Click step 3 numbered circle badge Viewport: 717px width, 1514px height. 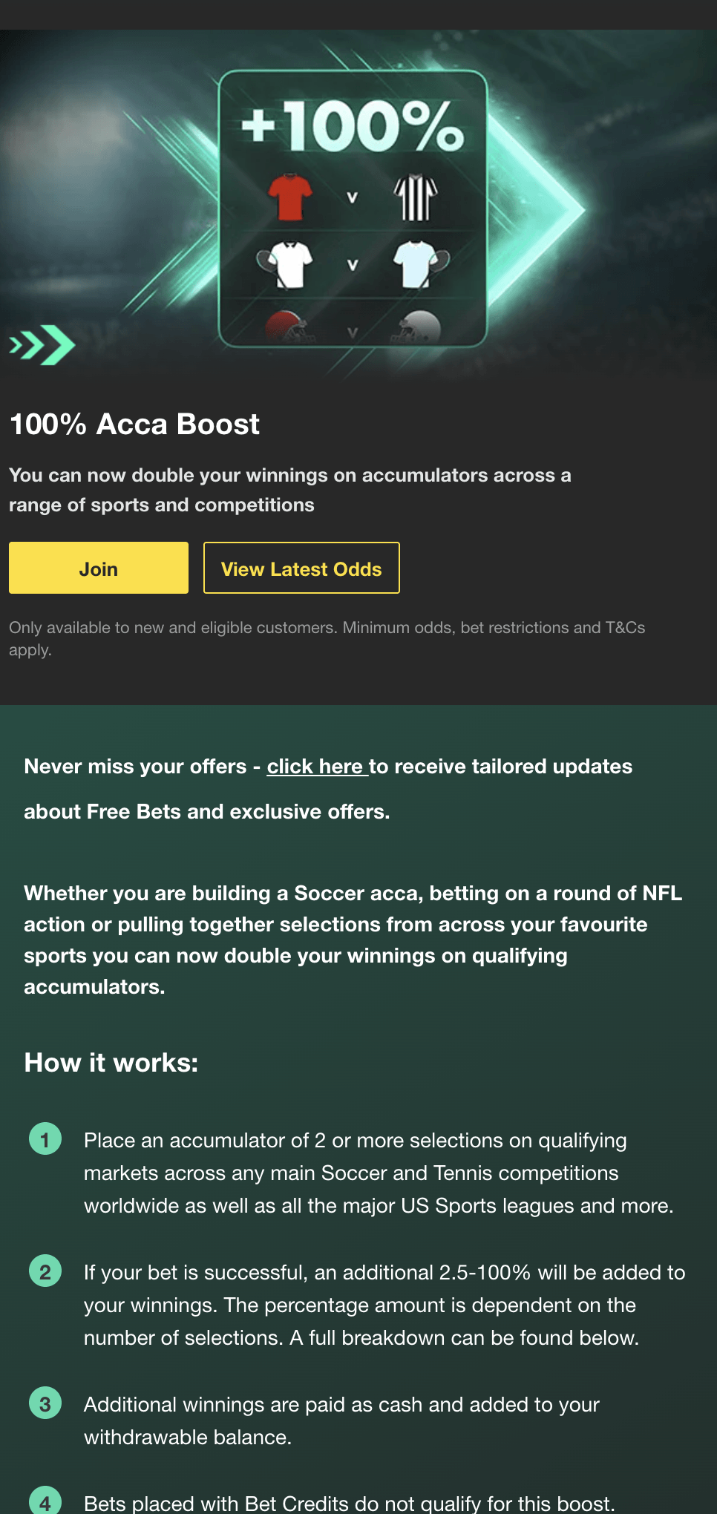pos(45,1403)
